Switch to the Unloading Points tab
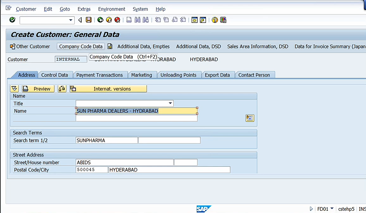Viewport: 366px width, 213px height. tap(178, 75)
